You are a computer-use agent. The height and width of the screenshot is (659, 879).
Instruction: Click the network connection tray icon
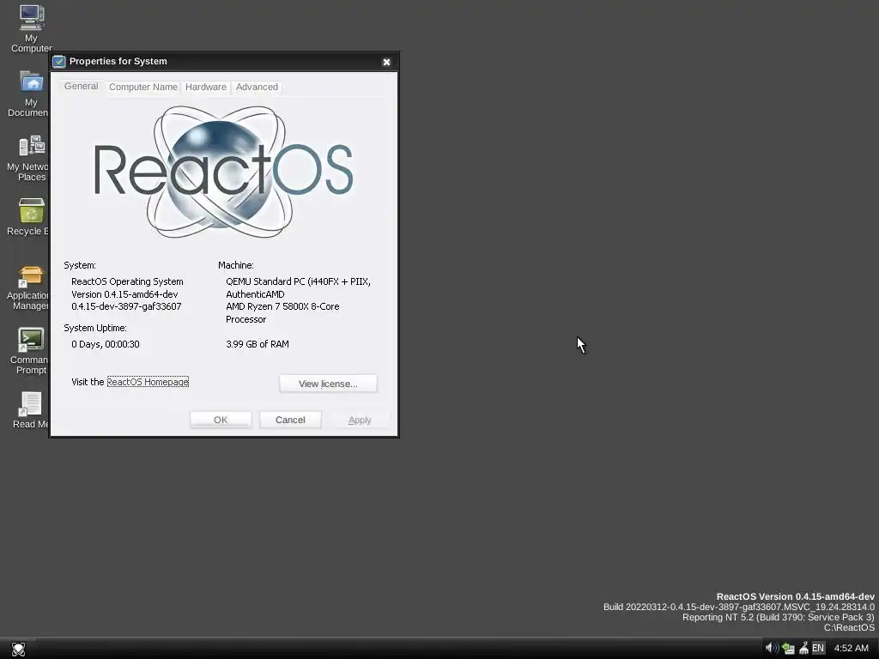pyautogui.click(x=788, y=649)
